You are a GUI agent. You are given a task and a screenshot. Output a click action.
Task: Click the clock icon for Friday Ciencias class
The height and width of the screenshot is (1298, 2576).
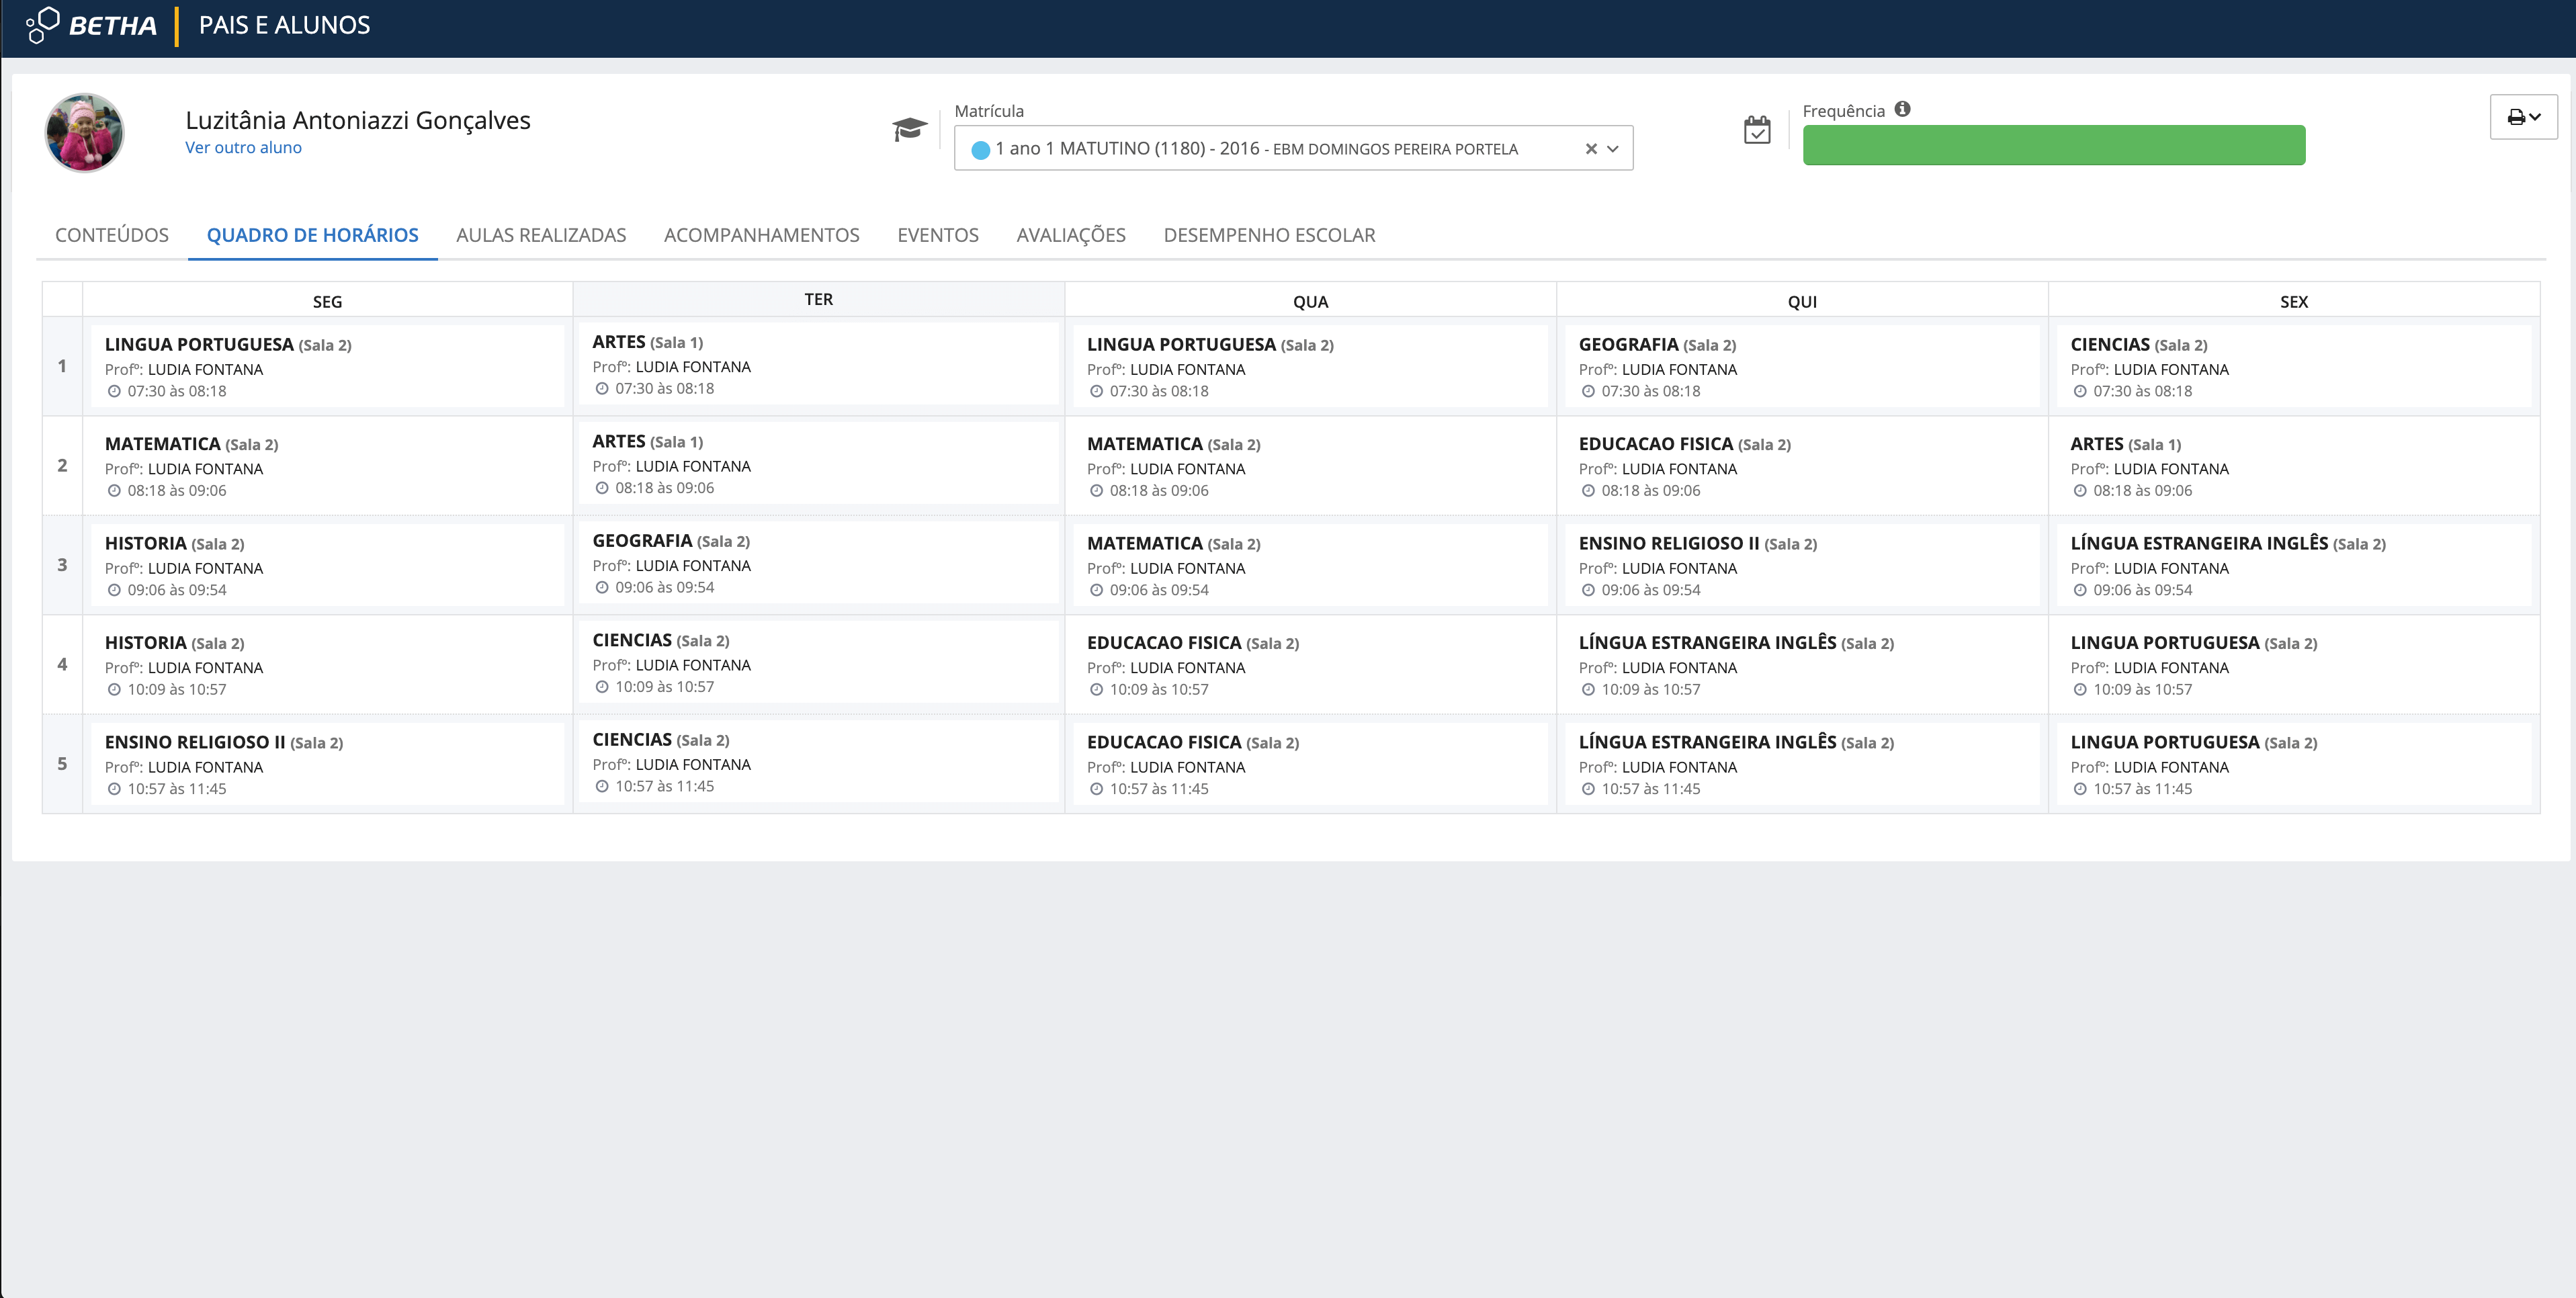pos(2080,392)
